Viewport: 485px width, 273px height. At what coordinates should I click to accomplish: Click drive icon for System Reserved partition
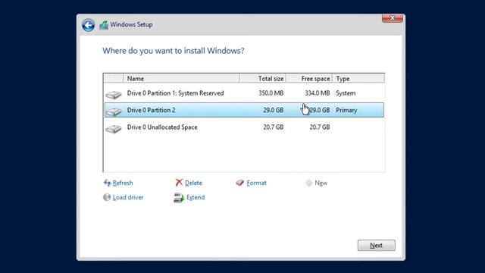tap(114, 94)
